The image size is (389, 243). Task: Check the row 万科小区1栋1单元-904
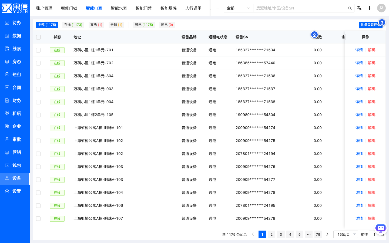(38, 102)
